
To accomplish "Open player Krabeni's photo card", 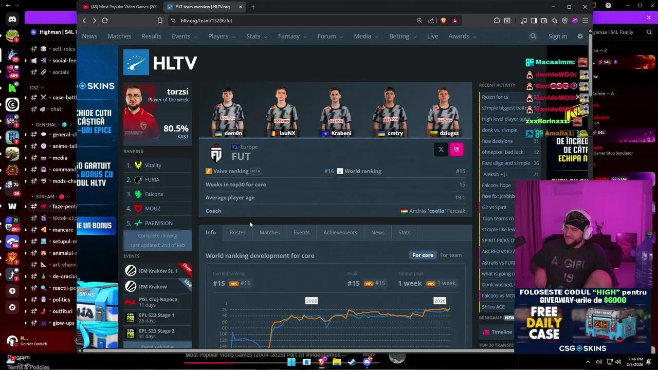I will click(x=336, y=113).
